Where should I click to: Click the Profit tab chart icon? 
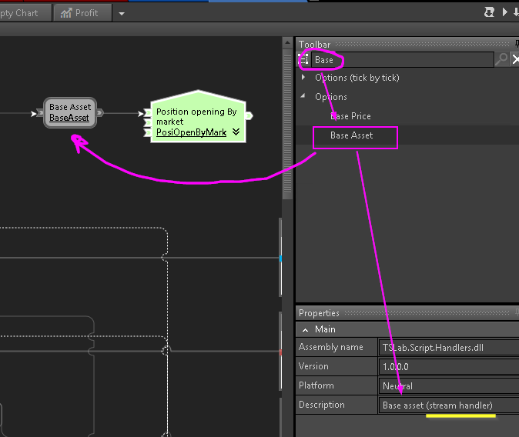pos(66,12)
